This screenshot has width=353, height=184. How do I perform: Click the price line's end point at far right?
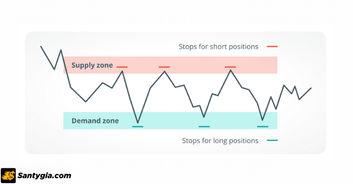coord(311,88)
